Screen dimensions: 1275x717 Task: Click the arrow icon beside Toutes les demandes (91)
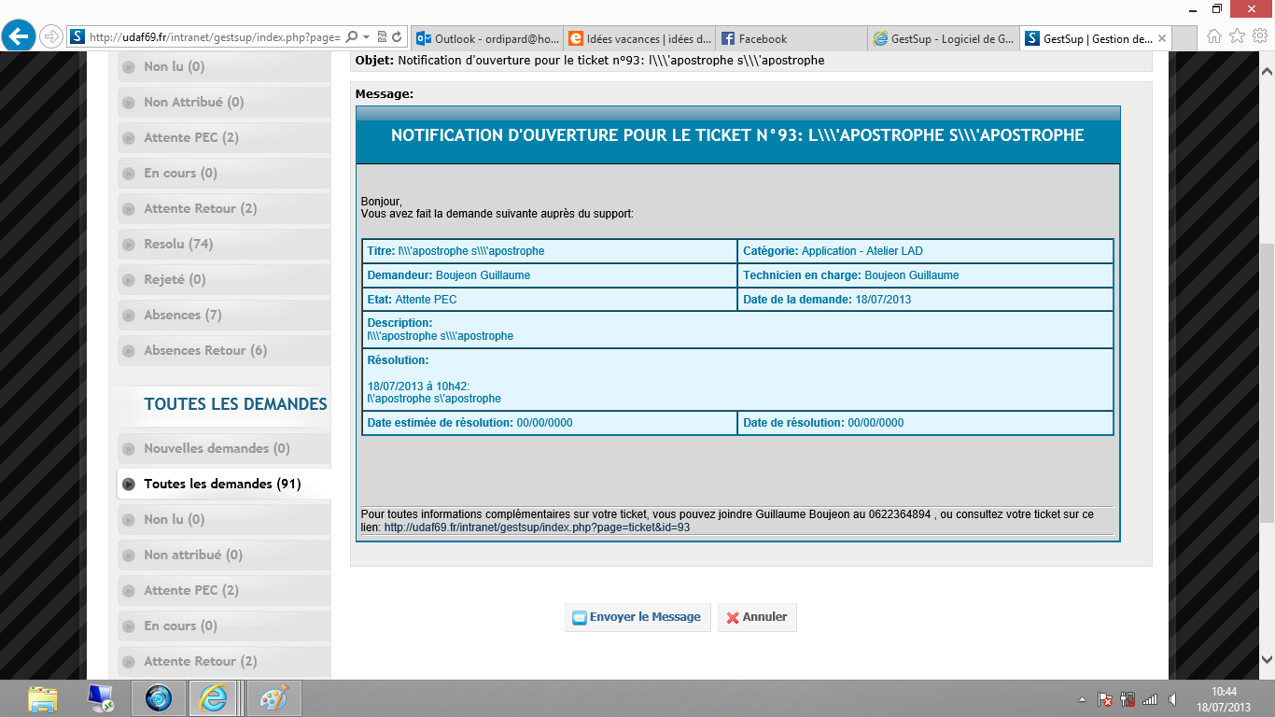click(129, 485)
